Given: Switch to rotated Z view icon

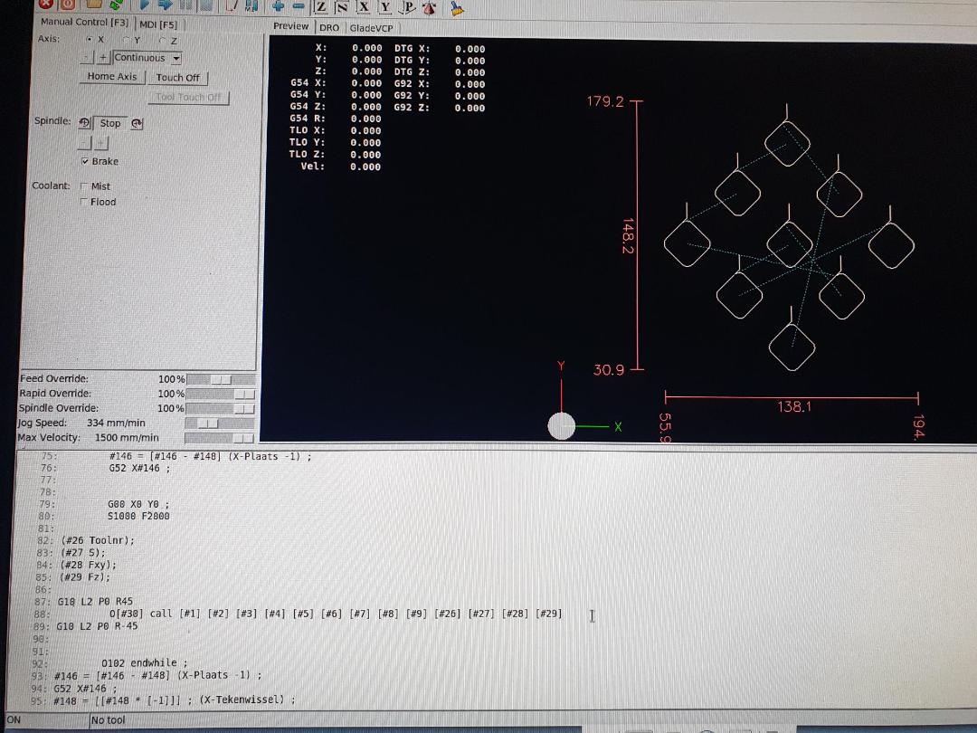Looking at the screenshot, I should point(341,7).
